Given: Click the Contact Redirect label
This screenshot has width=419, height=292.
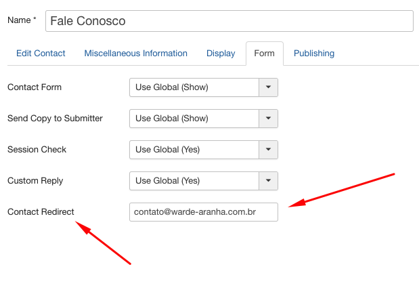Looking at the screenshot, I should 41,212.
